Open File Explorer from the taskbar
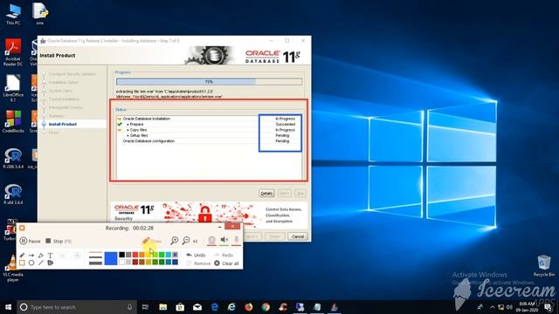 163,307
